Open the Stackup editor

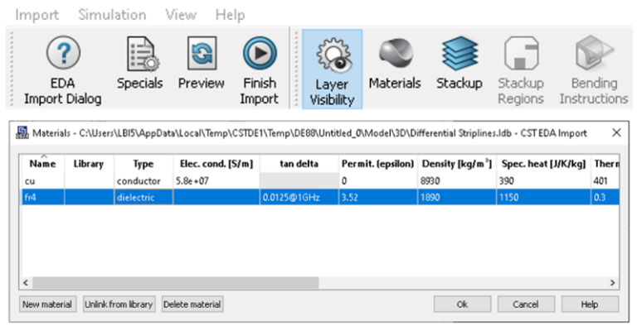[x=459, y=63]
